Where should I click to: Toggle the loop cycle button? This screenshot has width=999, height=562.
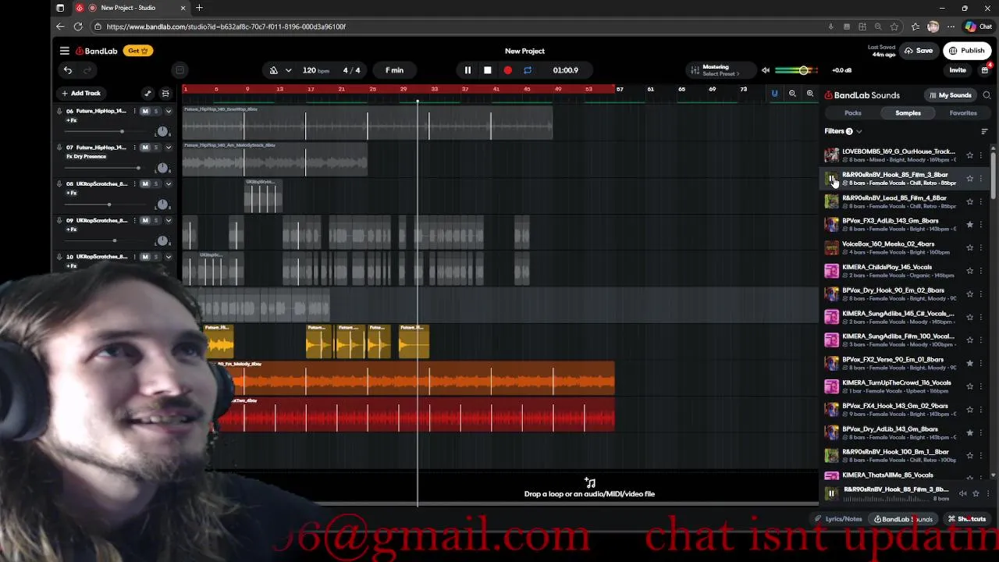point(528,70)
